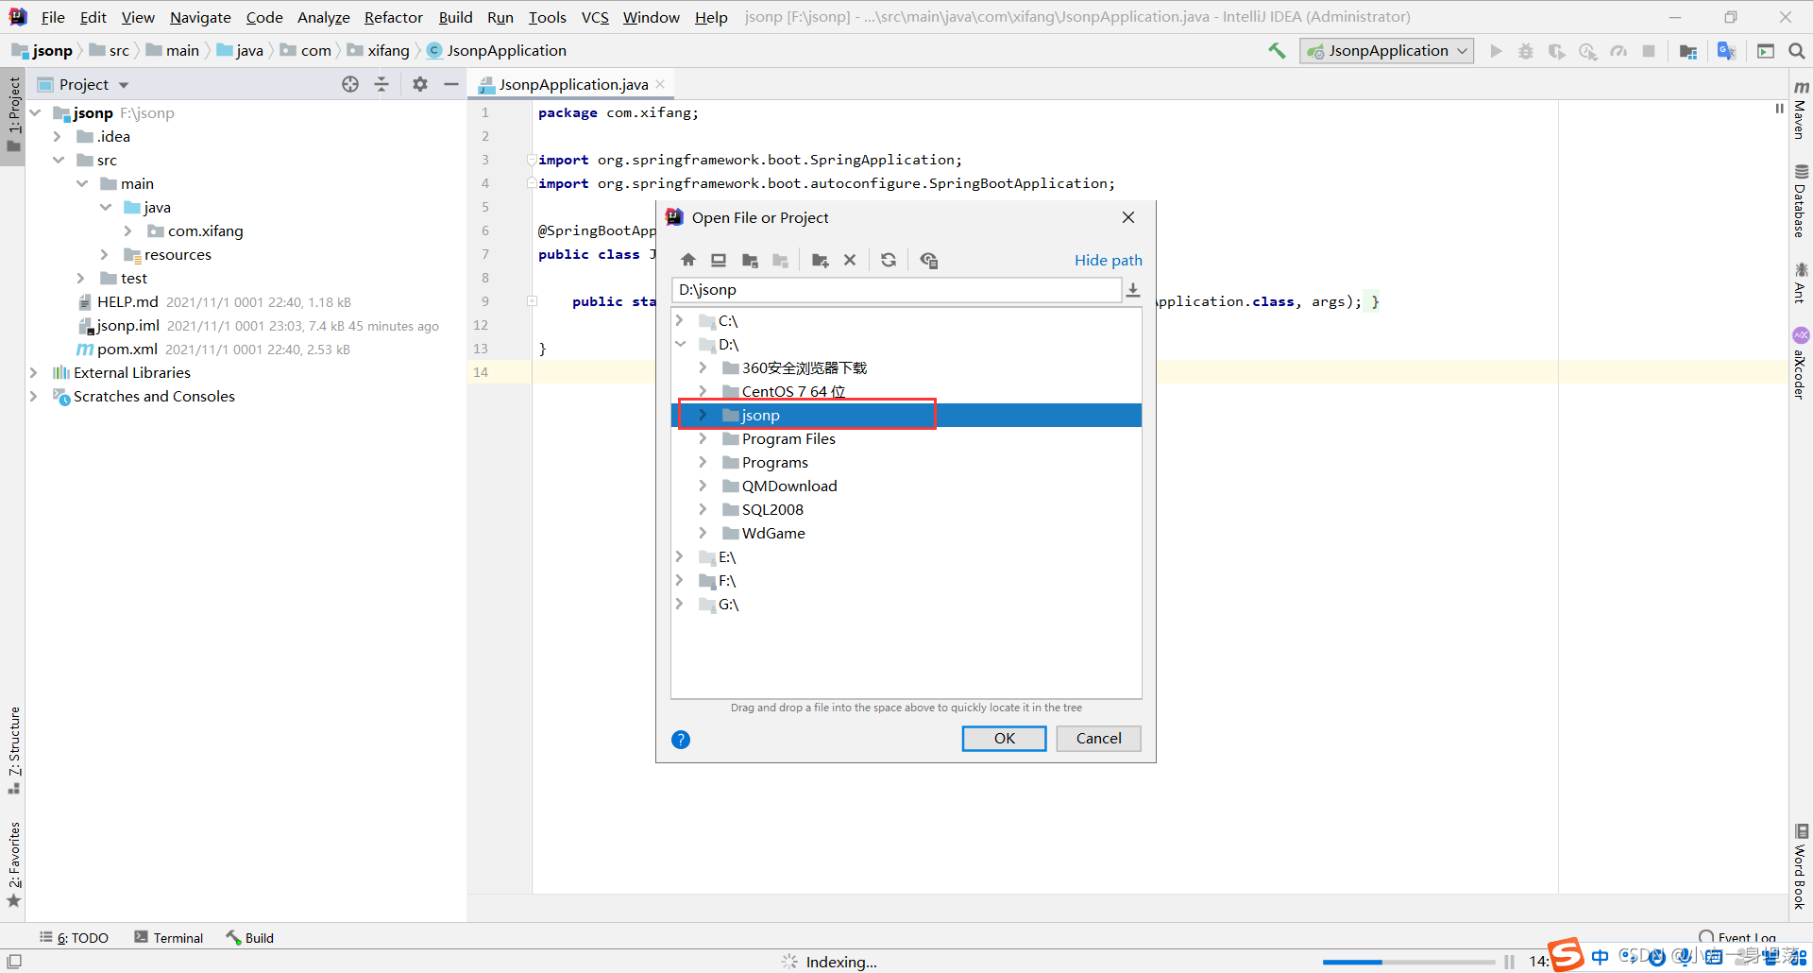This screenshot has height=973, width=1813.
Task: Pause indexing with the pause icon
Action: pos(1509,962)
